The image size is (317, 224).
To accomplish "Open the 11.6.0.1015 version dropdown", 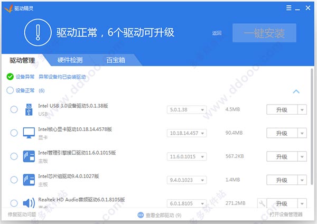I will pos(187,156).
